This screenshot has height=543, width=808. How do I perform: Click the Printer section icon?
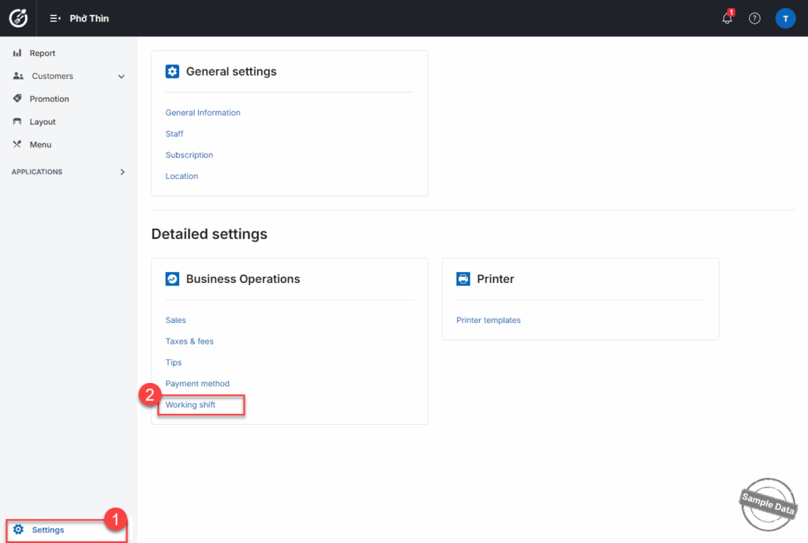tap(463, 279)
